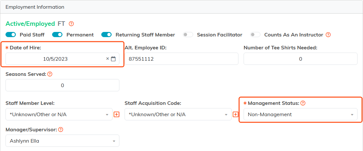Open help icon next to Manager/Supervisor
This screenshot has height=151, width=363.
tap(60, 129)
